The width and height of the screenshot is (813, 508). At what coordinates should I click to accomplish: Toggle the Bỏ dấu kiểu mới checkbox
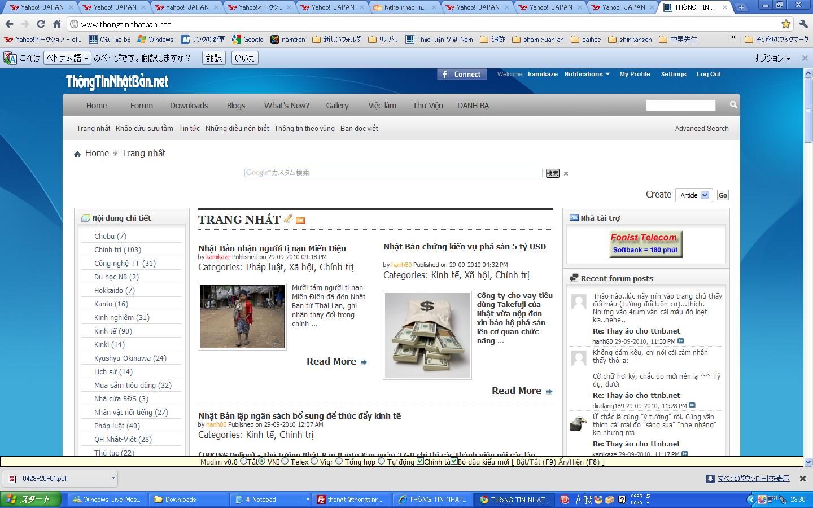(454, 461)
